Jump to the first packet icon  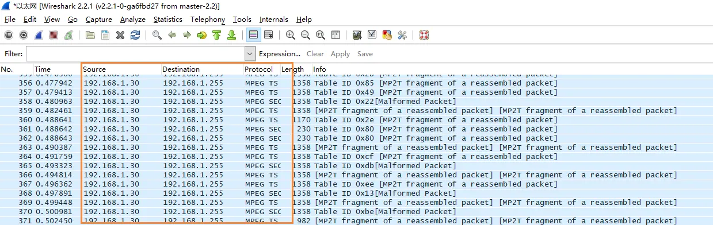coord(217,35)
